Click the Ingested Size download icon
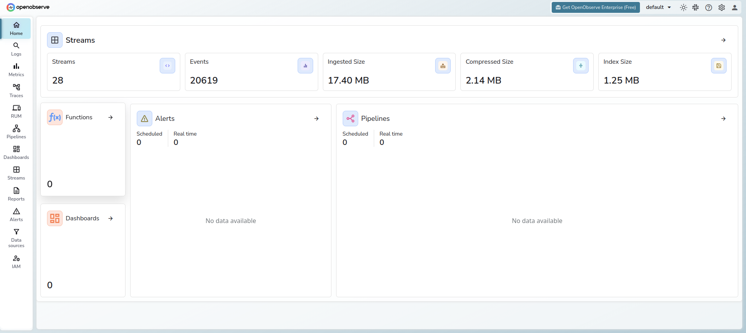The height and width of the screenshot is (333, 746). (x=443, y=66)
